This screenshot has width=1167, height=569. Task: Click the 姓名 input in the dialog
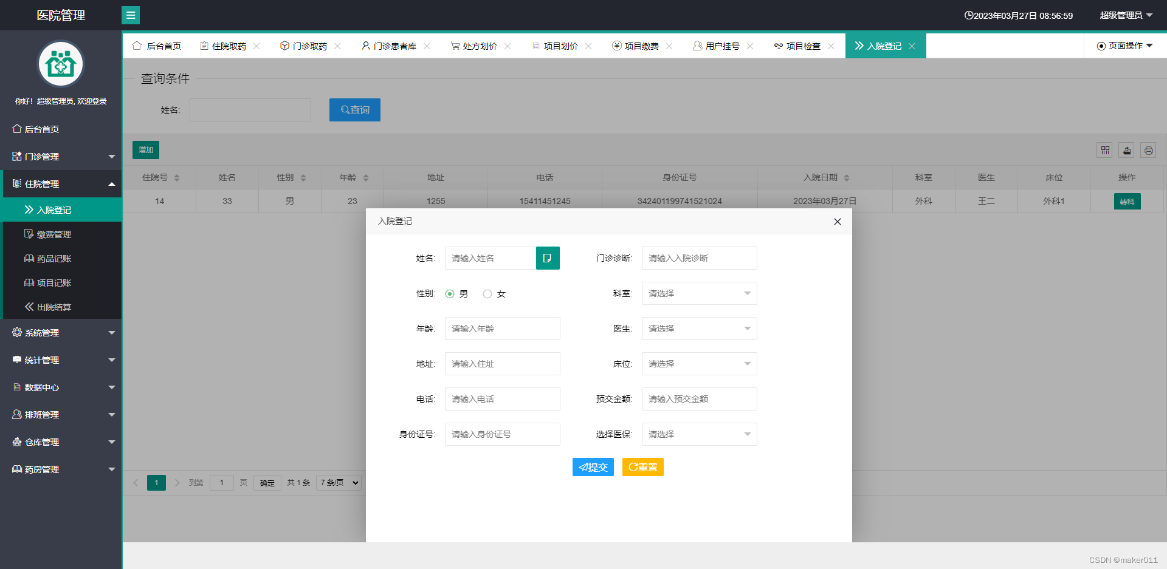[x=491, y=258]
